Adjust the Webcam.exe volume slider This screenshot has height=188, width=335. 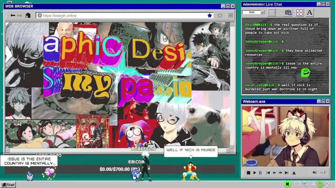tap(322, 172)
